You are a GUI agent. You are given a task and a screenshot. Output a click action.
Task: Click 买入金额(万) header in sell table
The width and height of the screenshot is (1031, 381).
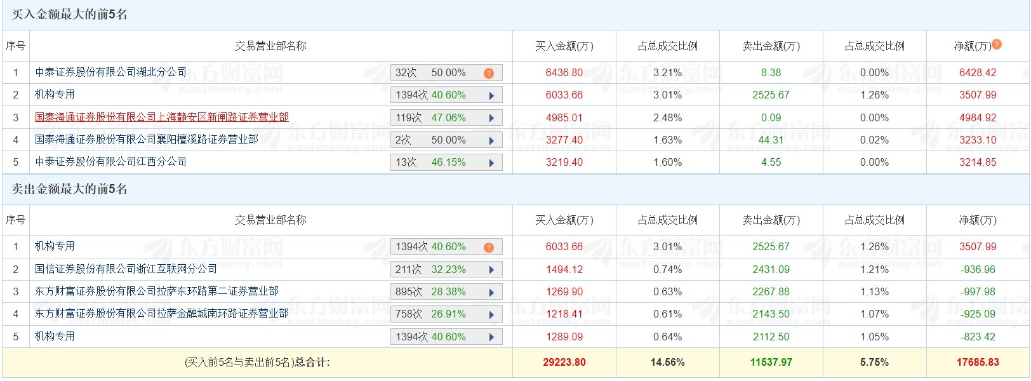pos(564,220)
